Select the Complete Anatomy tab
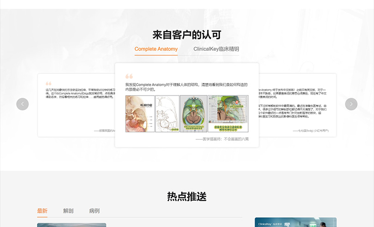This screenshot has width=374, height=227. tap(156, 49)
